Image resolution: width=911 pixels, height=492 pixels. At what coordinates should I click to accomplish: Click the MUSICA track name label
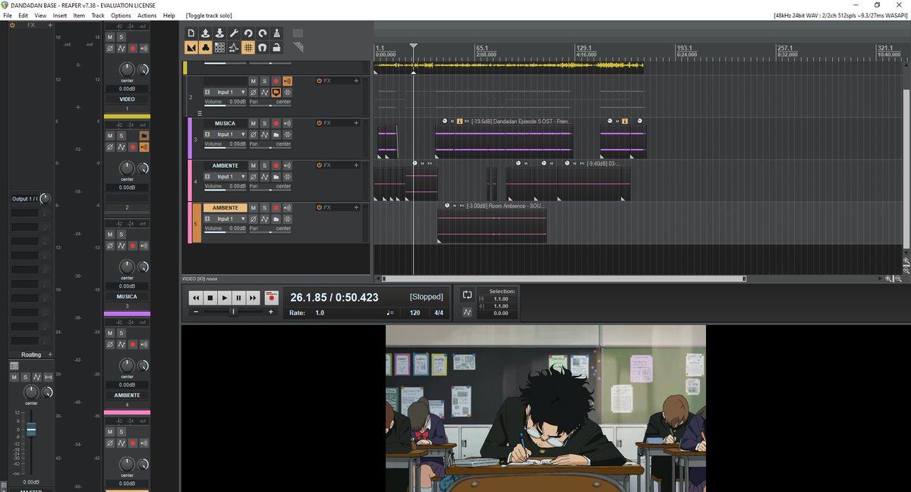pyautogui.click(x=225, y=123)
